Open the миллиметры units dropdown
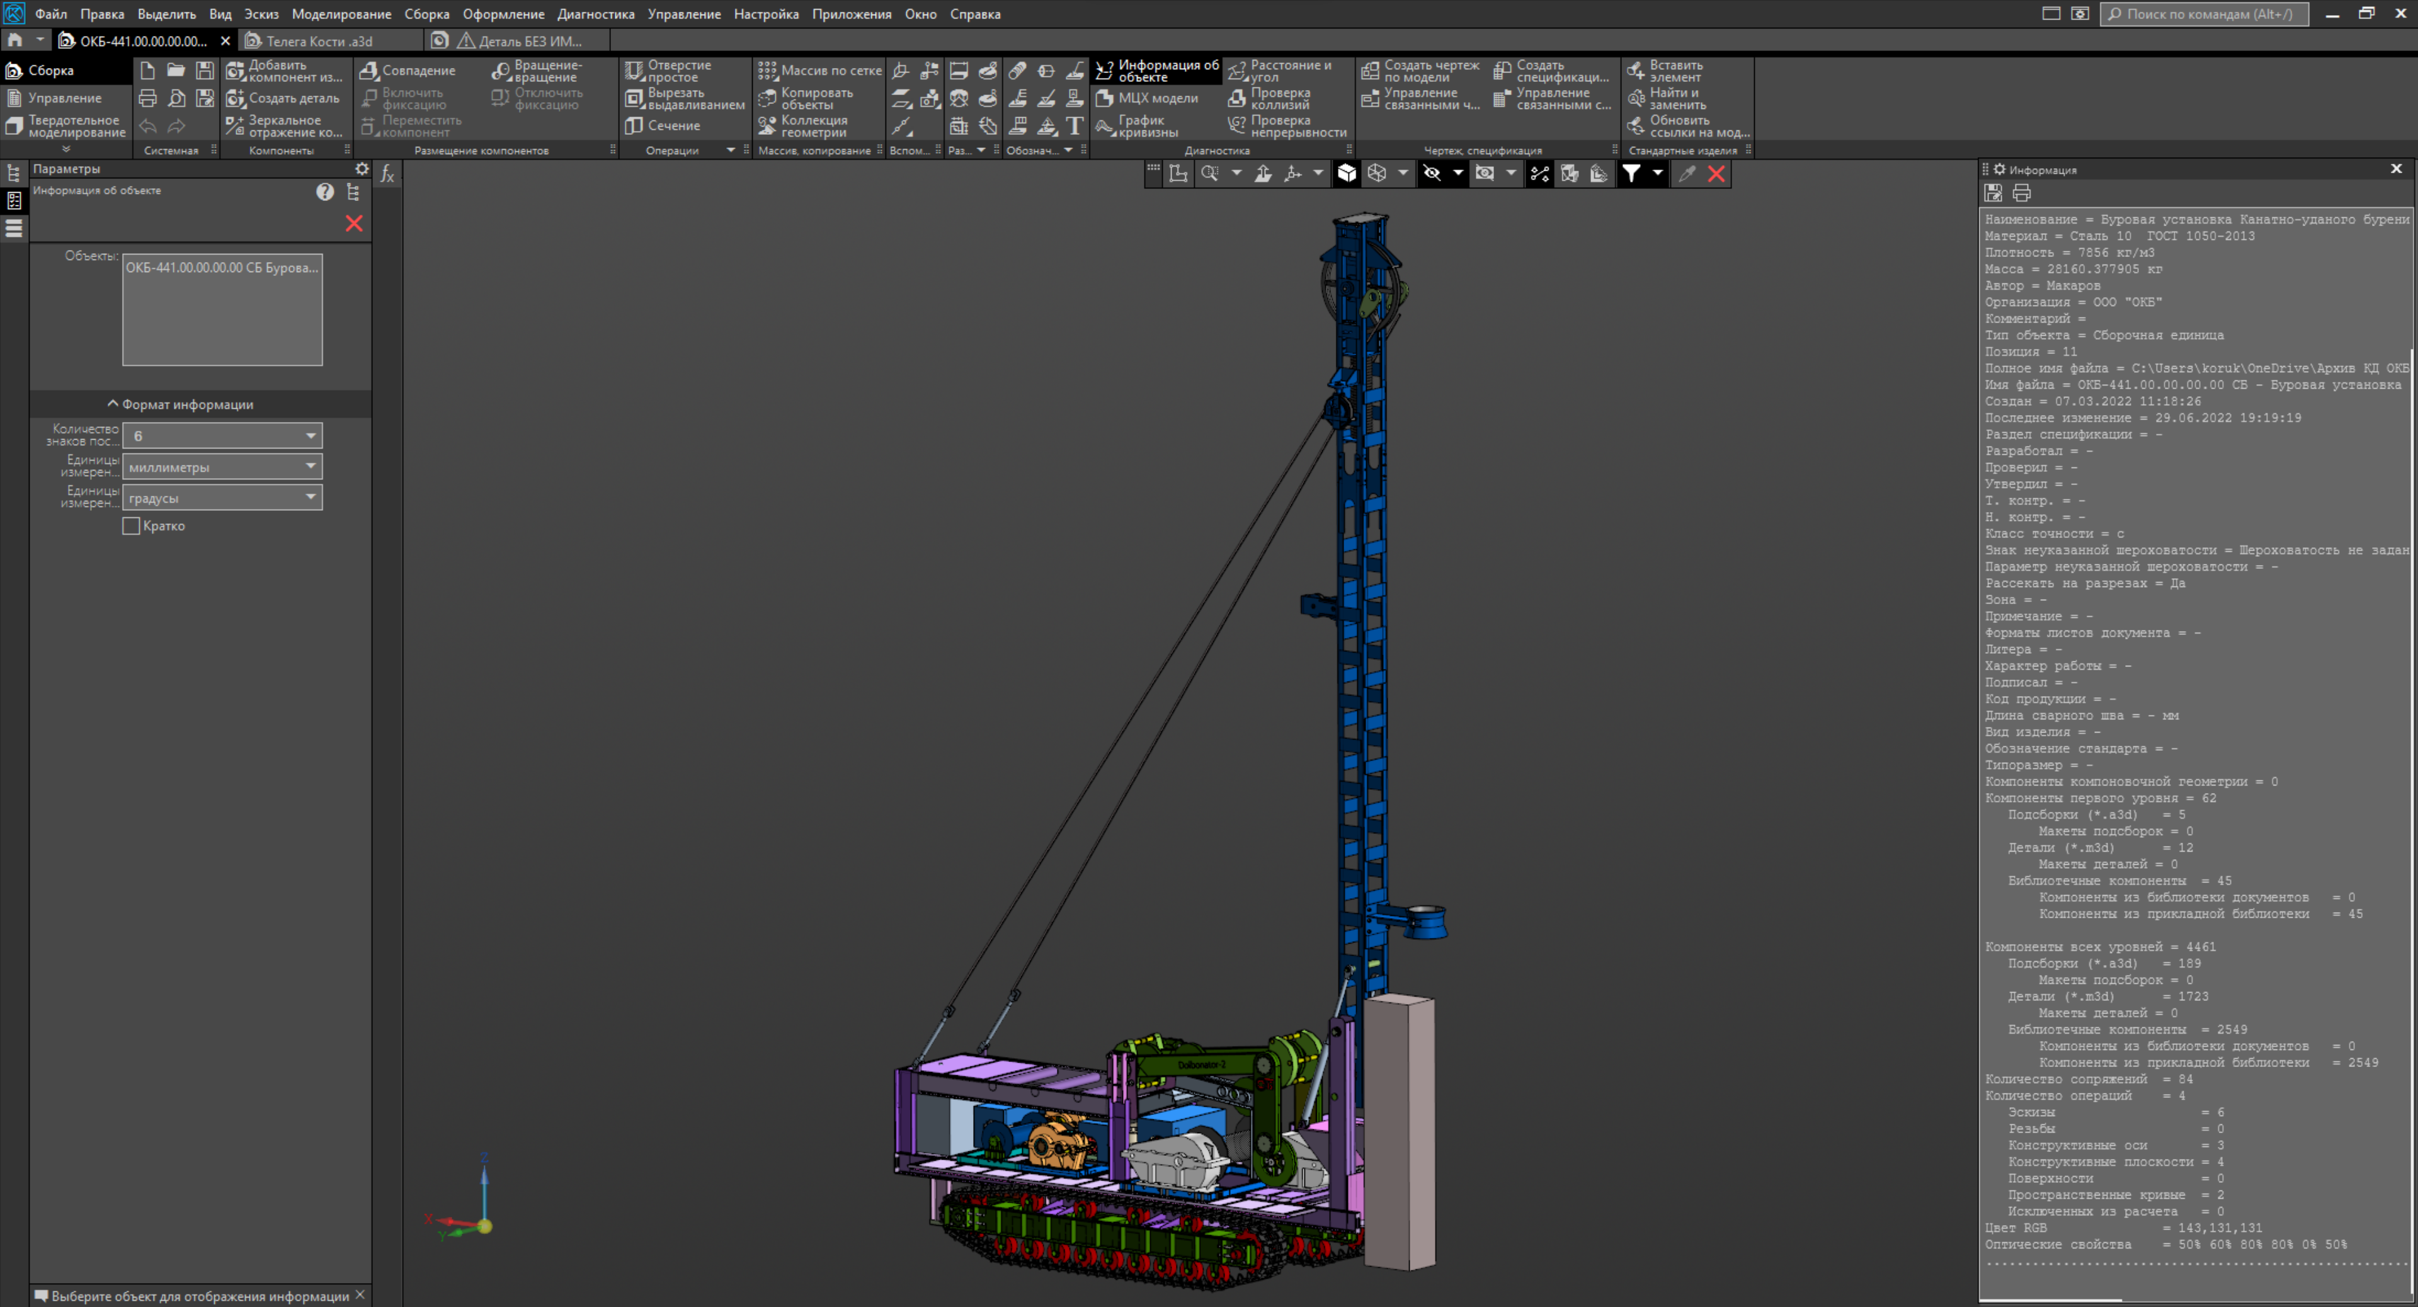2418x1307 pixels. (222, 467)
